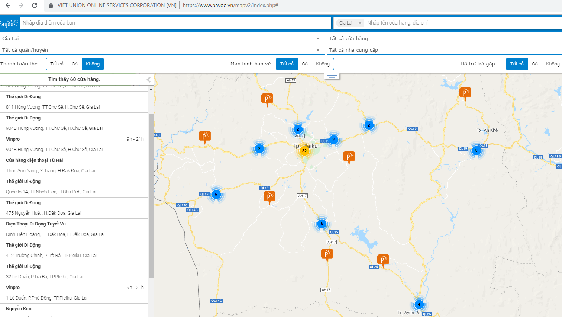Select 'Có' for Màn hình bán vé
This screenshot has height=317, width=562.
coord(305,64)
